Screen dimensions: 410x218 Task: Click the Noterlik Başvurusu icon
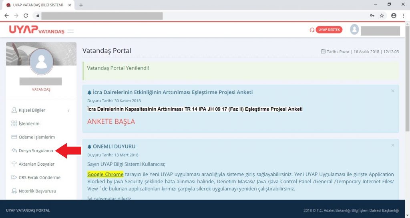point(14,191)
